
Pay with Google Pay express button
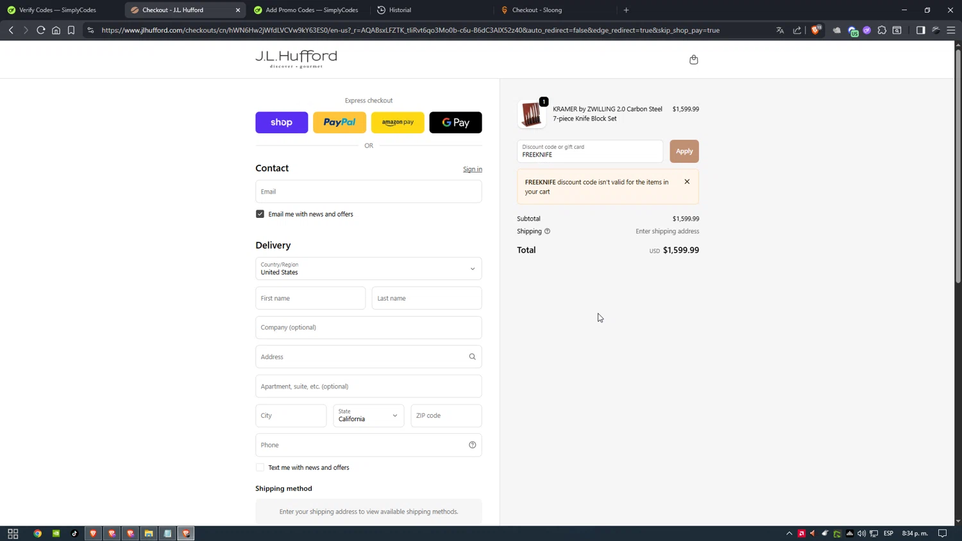(455, 122)
